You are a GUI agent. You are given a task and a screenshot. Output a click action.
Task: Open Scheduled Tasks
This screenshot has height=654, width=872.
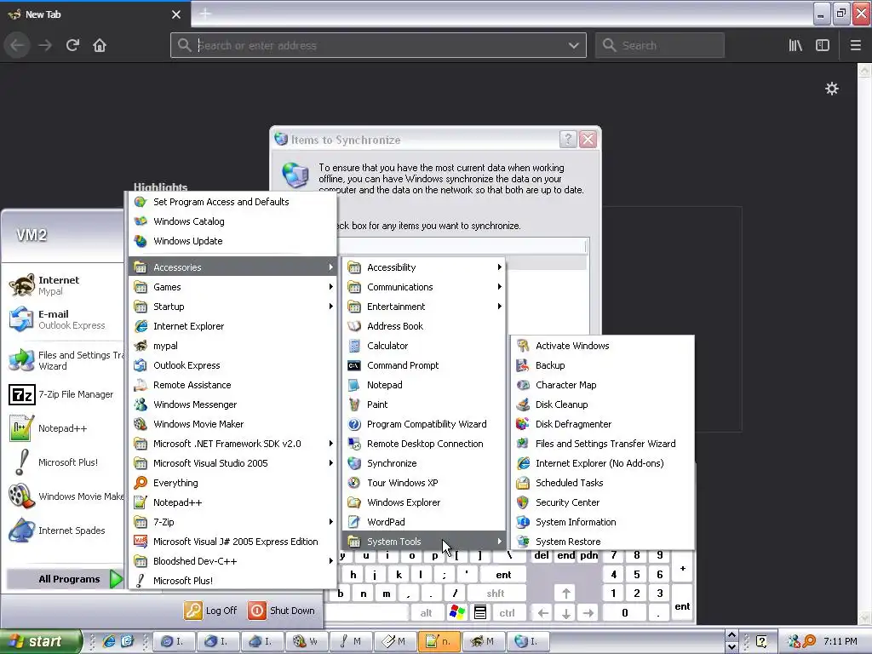(602, 483)
